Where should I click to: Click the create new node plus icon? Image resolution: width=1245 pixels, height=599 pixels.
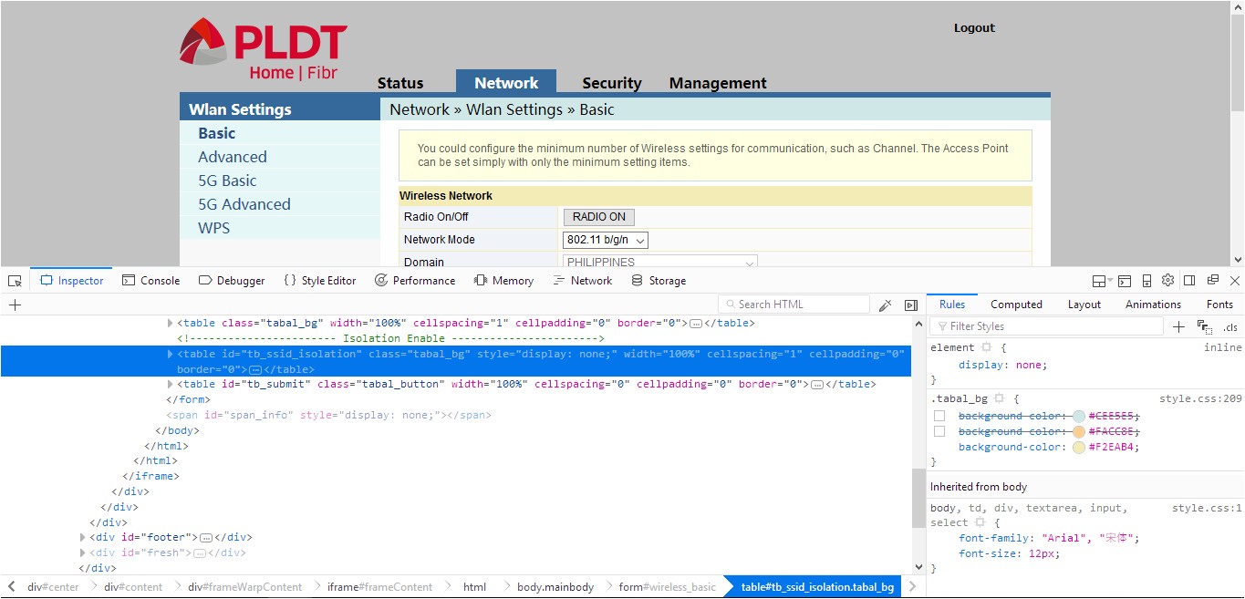[15, 305]
